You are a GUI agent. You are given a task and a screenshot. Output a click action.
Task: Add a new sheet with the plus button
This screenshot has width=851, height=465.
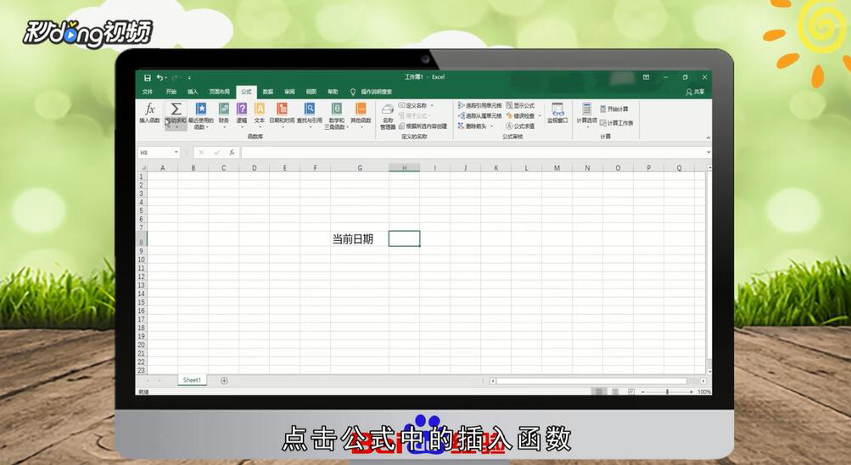pyautogui.click(x=224, y=381)
